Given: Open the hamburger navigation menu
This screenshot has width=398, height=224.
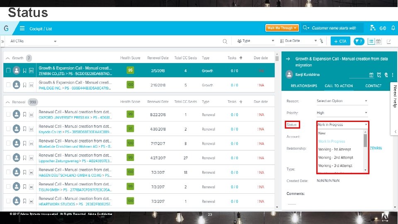Looking at the screenshot, I should 22,28.
